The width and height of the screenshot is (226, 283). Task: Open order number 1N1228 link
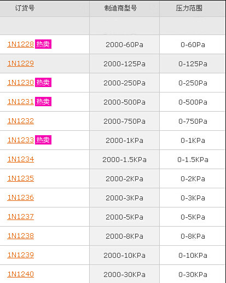[21, 44]
